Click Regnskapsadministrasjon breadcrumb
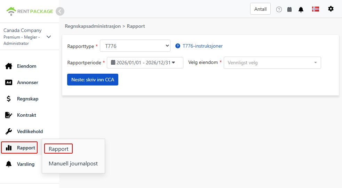This screenshot has height=188, width=342. [x=93, y=26]
